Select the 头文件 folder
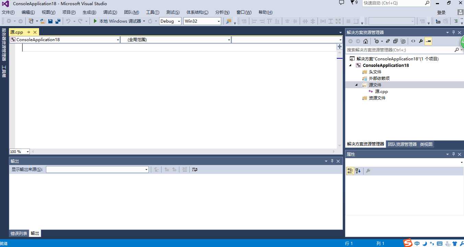Image resolution: width=464 pixels, height=247 pixels. tap(375, 72)
